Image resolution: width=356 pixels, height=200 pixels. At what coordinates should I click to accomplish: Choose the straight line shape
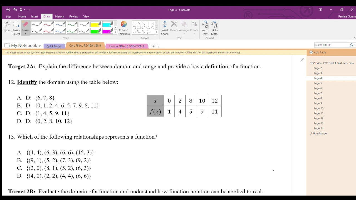[134, 23]
